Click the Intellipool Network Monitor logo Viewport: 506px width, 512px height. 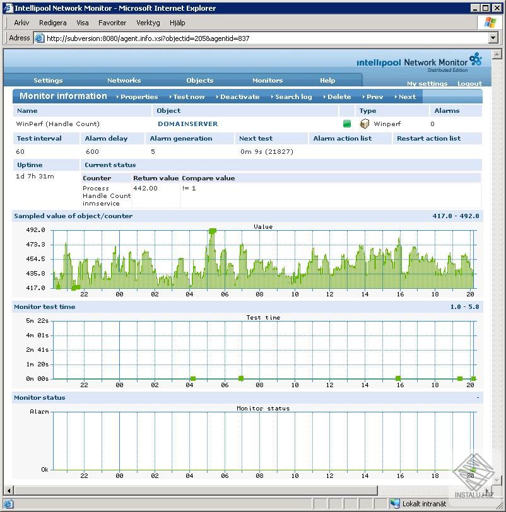[x=420, y=61]
